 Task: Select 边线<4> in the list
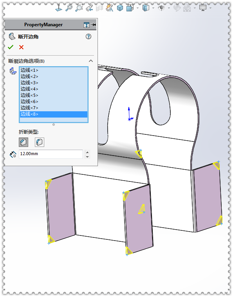click(x=54, y=89)
